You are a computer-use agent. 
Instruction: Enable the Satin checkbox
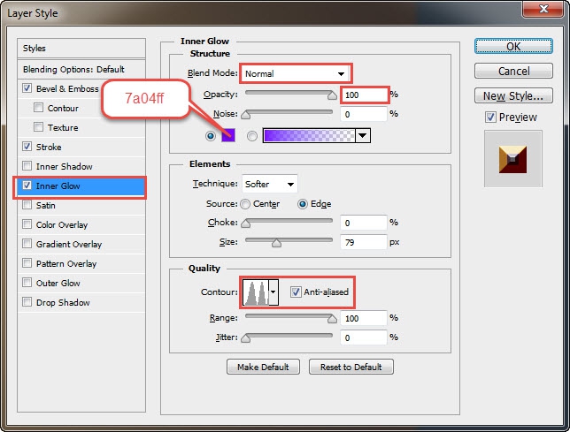tap(27, 205)
